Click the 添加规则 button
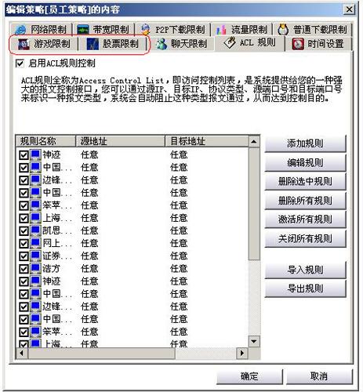This screenshot has height=392, width=363. (x=305, y=143)
